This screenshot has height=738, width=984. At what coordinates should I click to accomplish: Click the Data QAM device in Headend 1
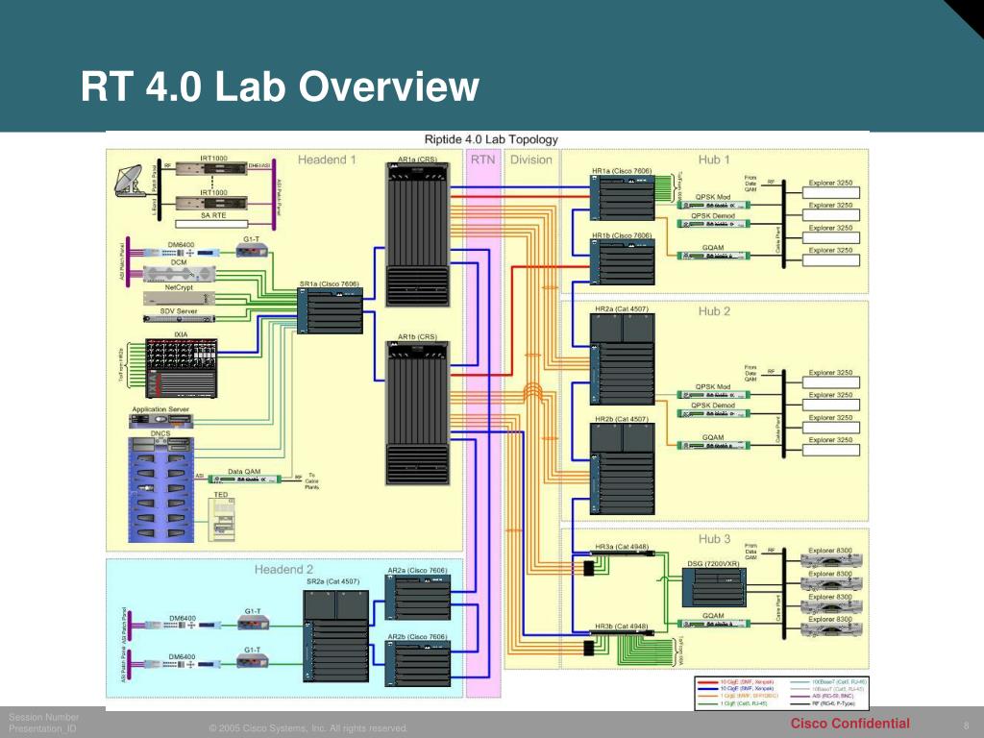(244, 480)
